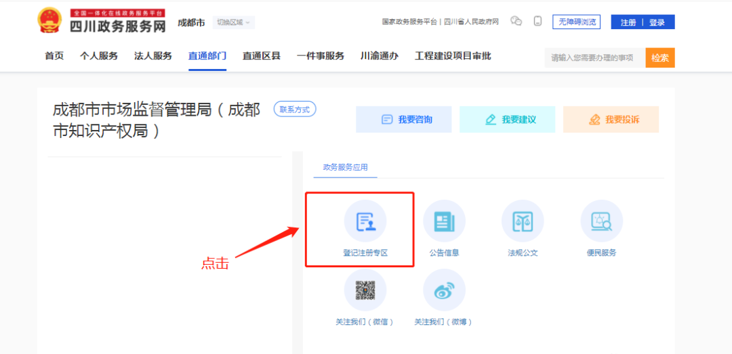The width and height of the screenshot is (732, 354).
Task: Open the 便民服务 icon
Action: point(601,221)
